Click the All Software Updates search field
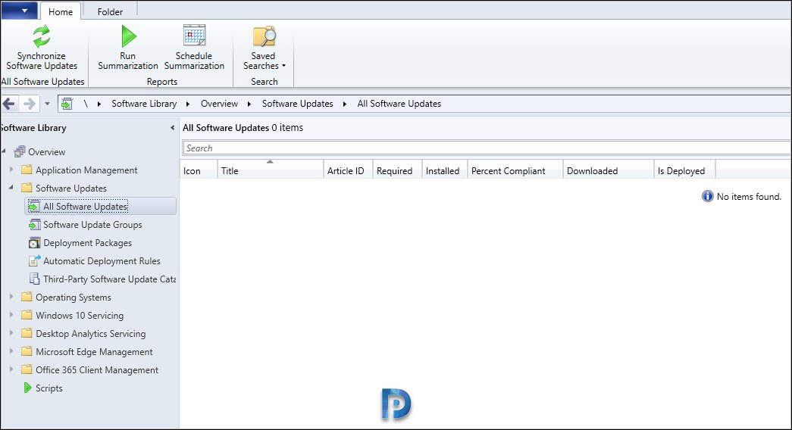792x430 pixels. 487,148
